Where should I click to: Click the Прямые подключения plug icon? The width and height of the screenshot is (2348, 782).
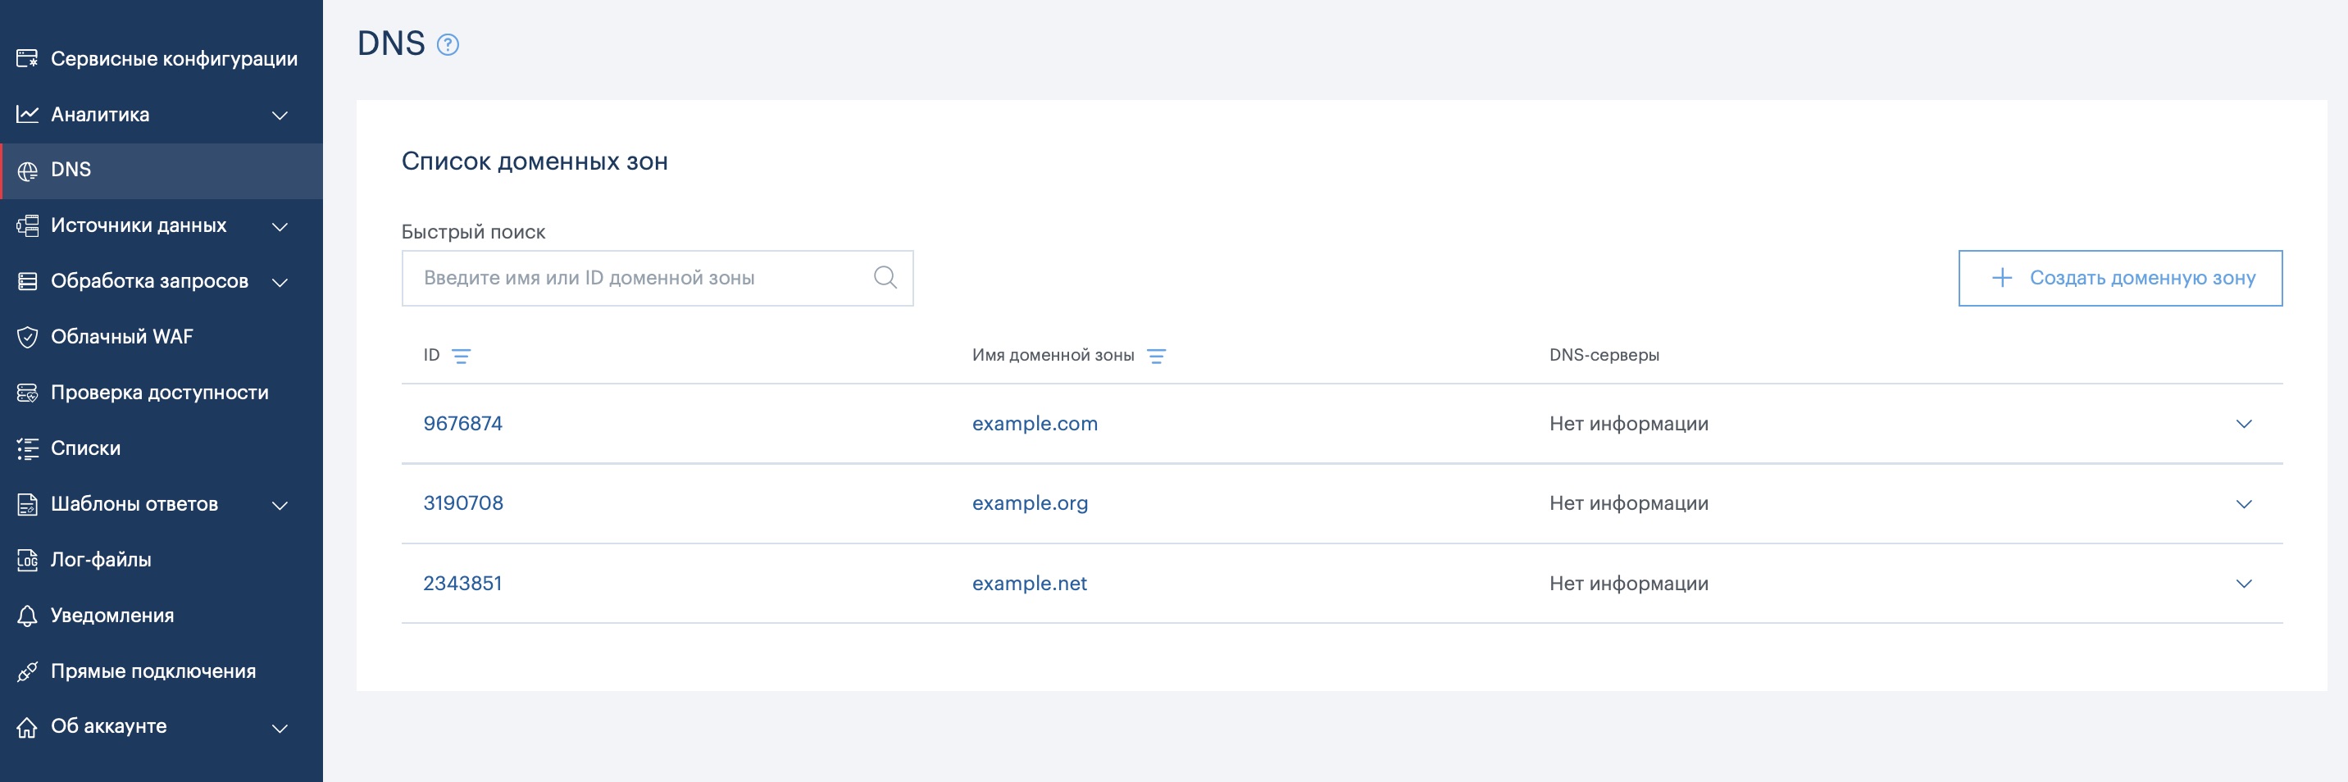27,671
